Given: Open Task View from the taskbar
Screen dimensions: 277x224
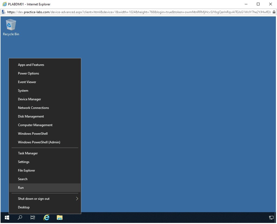Looking at the screenshot, I should (33, 218).
